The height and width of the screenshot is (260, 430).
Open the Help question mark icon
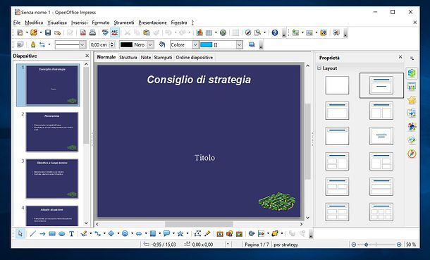(274, 32)
